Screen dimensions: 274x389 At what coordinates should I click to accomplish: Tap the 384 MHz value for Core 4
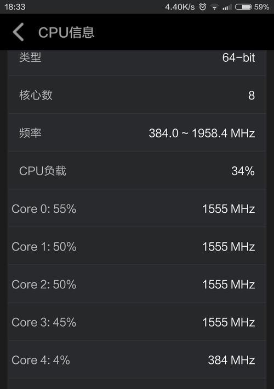click(231, 360)
